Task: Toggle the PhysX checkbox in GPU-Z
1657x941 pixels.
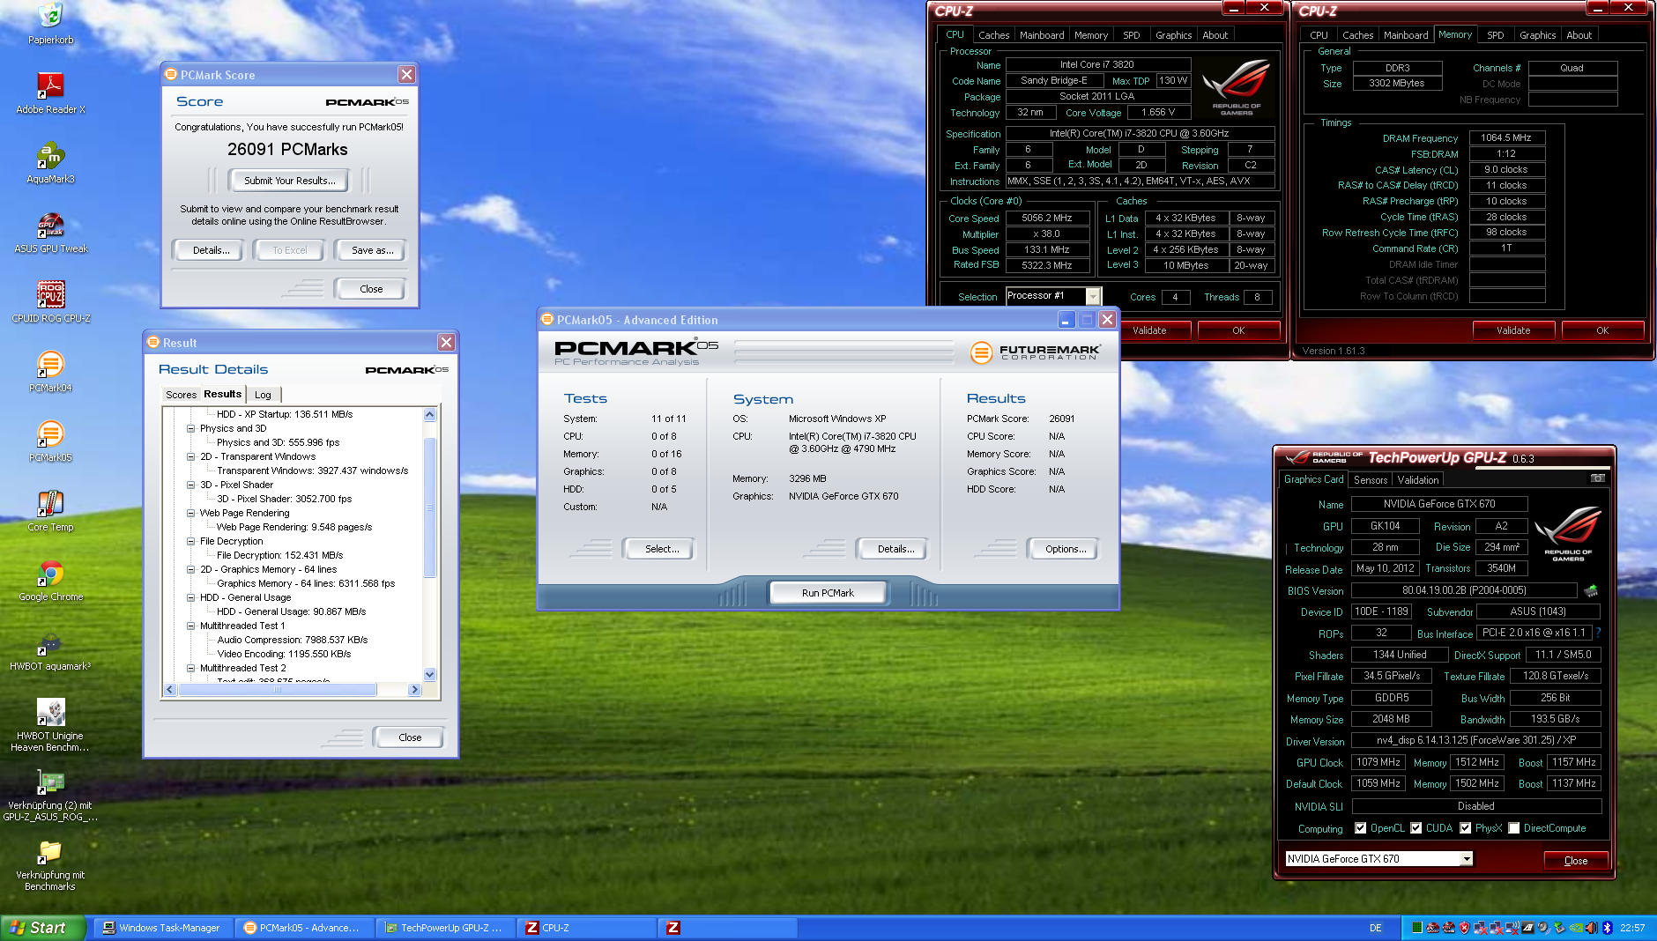Action: click(x=1466, y=828)
